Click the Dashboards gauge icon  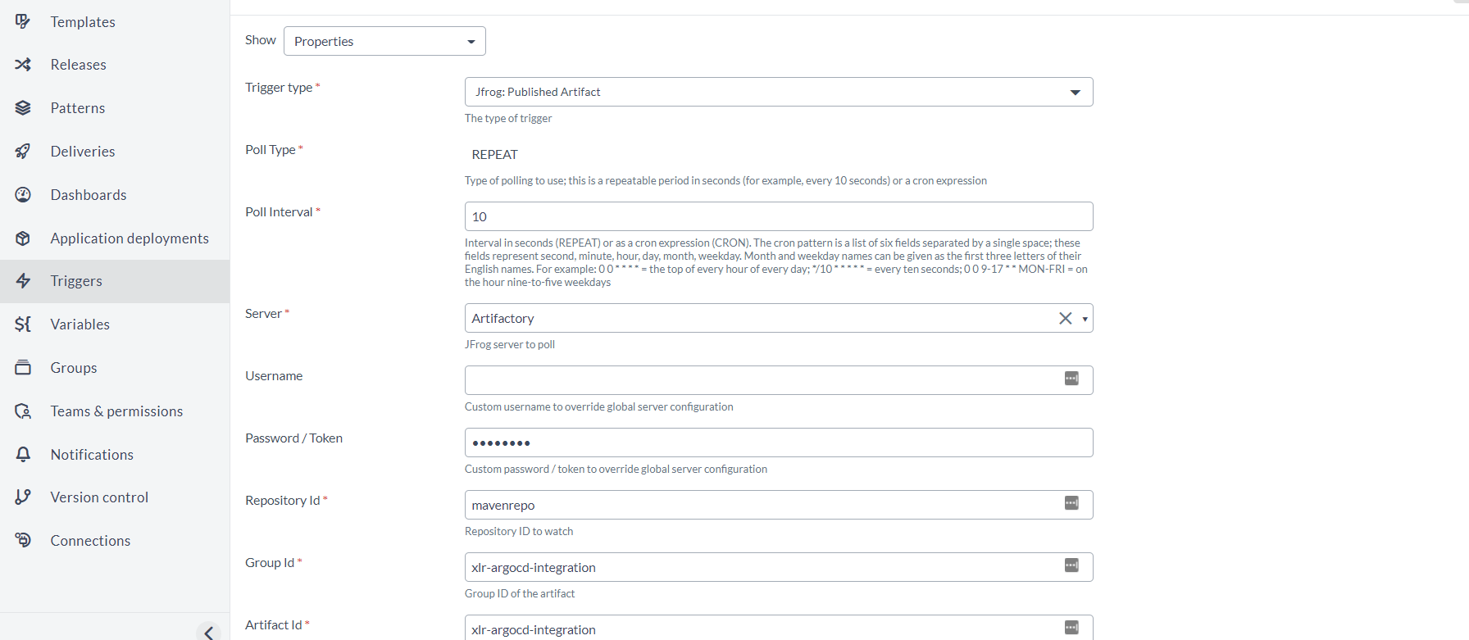point(23,194)
